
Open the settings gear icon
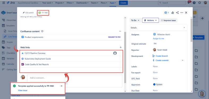199,3
